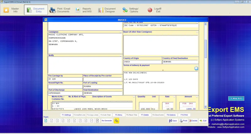Go to invoice page 1
Image resolution: width=251 pixels, height=134 pixels.
[x=45, y=121]
